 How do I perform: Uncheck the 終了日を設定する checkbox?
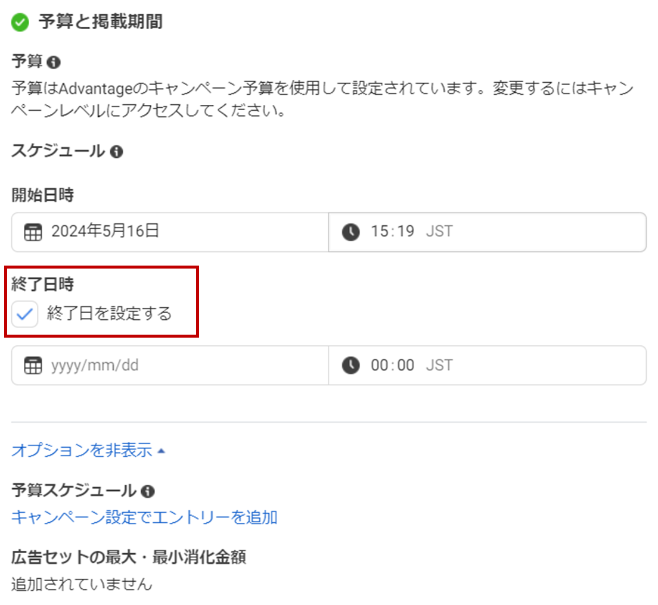tap(25, 314)
